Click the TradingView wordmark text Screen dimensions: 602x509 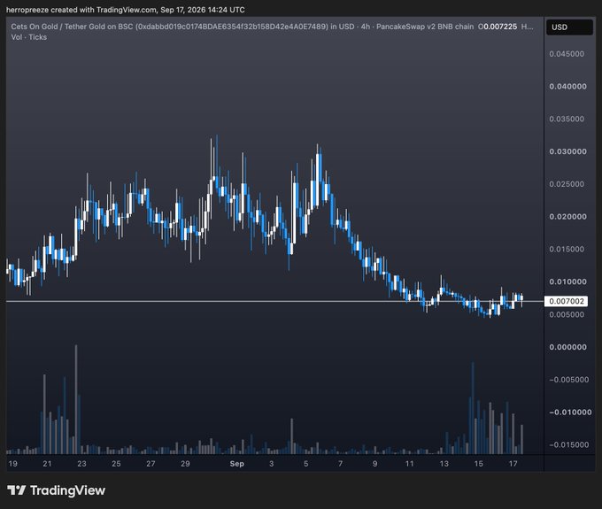pos(67,490)
